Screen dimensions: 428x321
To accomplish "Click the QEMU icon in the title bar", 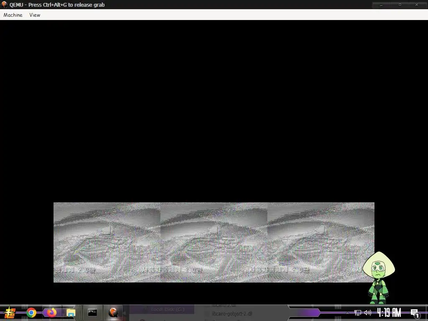I will pos(4,4).
